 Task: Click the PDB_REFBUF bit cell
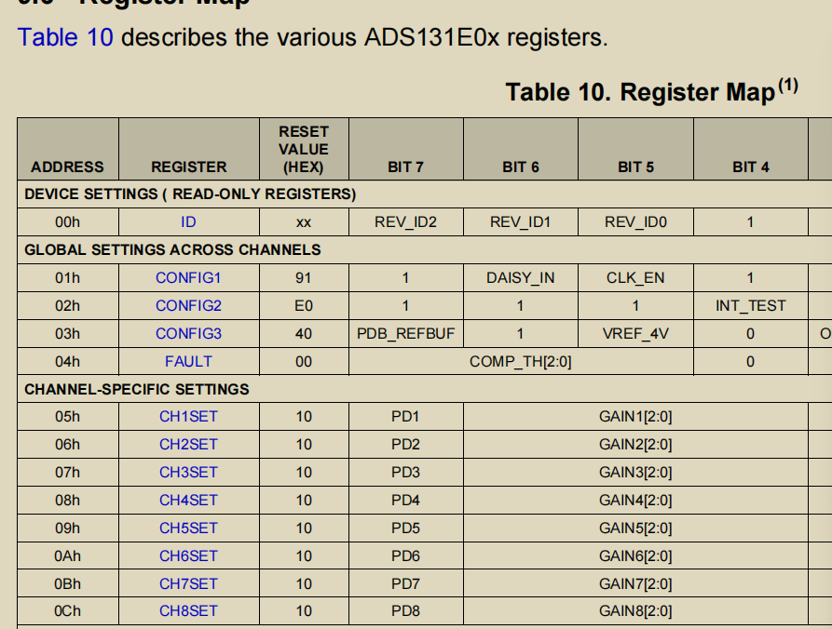click(406, 334)
